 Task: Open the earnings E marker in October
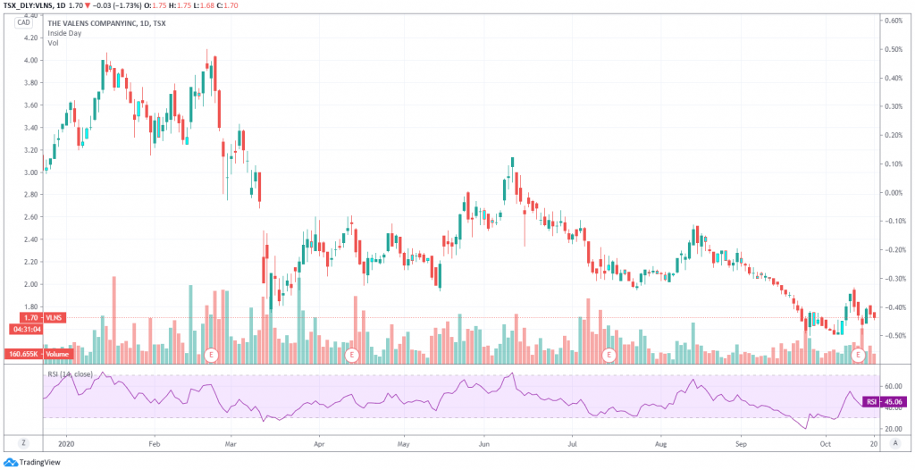click(858, 355)
